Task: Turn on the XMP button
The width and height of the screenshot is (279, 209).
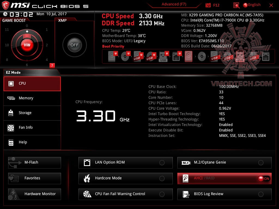Action: pyautogui.click(x=74, y=45)
